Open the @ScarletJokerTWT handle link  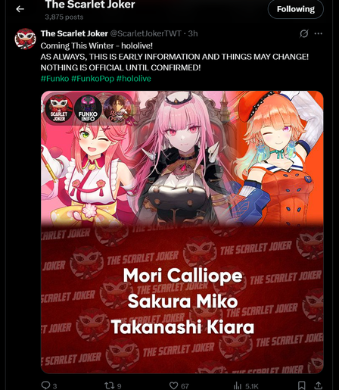click(146, 33)
